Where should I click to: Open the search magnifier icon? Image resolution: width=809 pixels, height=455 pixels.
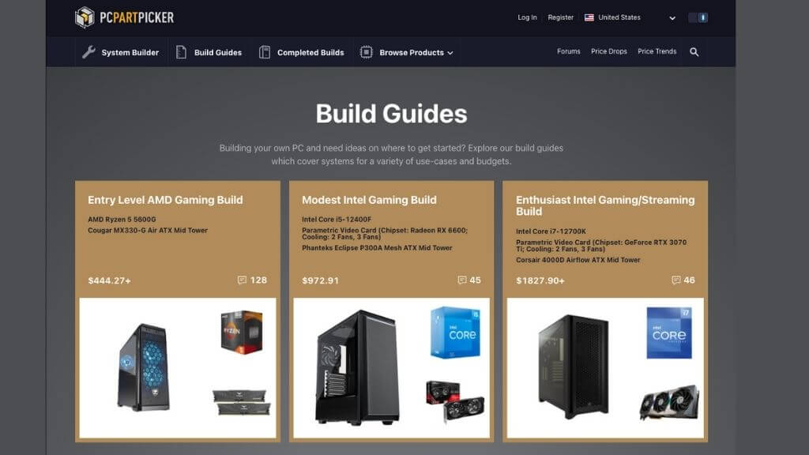pyautogui.click(x=694, y=51)
